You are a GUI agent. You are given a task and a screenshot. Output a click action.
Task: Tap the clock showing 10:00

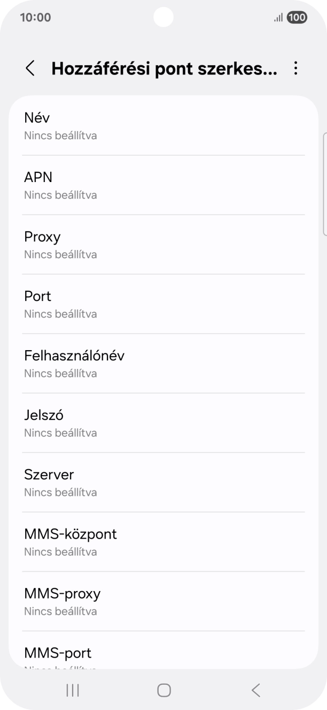(x=34, y=17)
